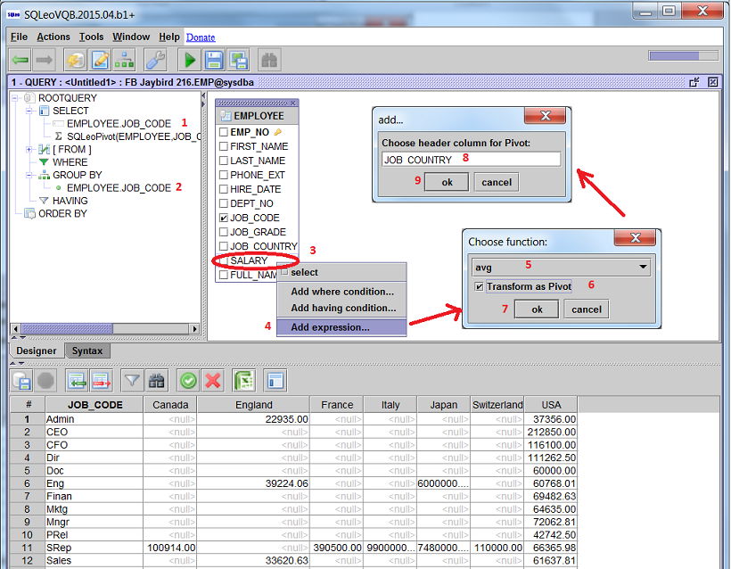Click the green checkmark commit icon

187,381
